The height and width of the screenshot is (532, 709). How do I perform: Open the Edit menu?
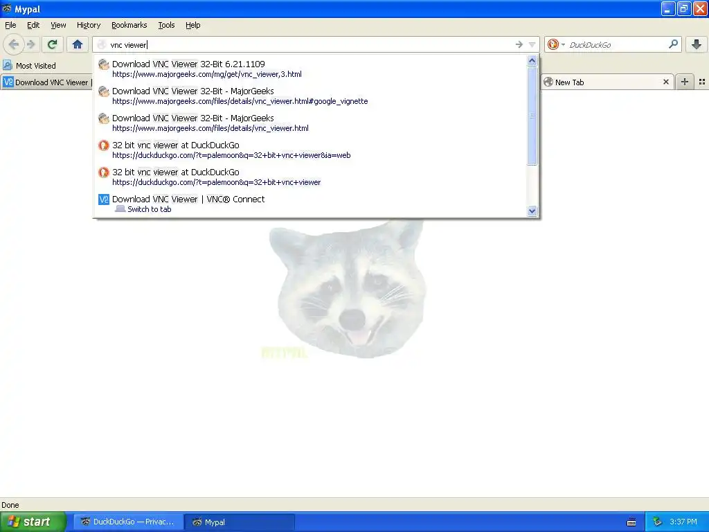pos(33,25)
